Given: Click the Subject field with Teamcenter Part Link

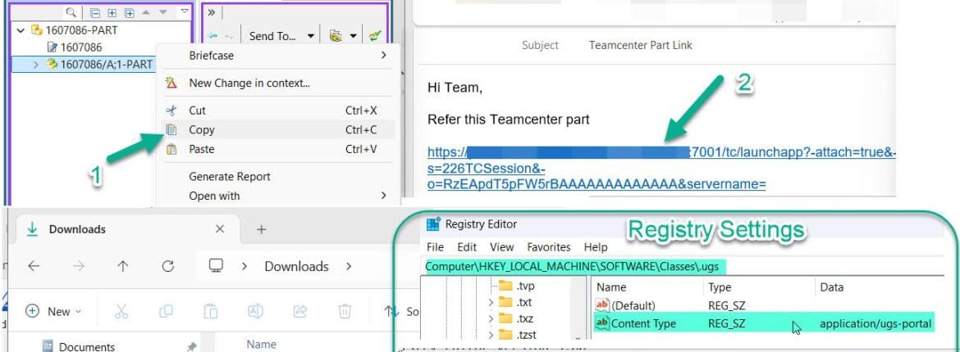Looking at the screenshot, I should [640, 45].
